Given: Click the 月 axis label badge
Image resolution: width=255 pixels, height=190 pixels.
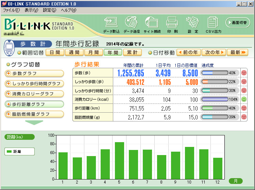Looking at the screenshot, I should [x=236, y=181].
